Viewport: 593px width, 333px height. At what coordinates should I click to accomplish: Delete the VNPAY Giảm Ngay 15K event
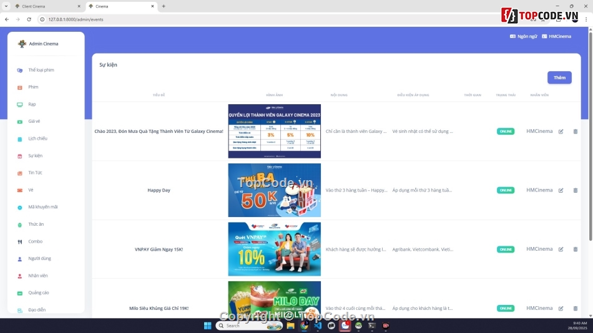[575, 249]
